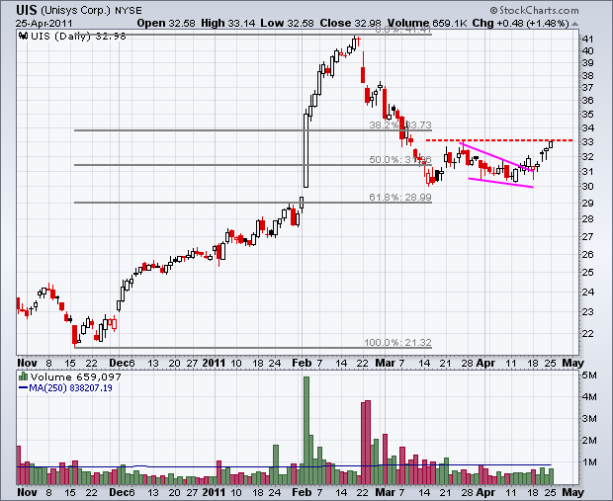Click the volume bars icon beside Volume 659,097
This screenshot has width=613, height=501.
[x=24, y=376]
